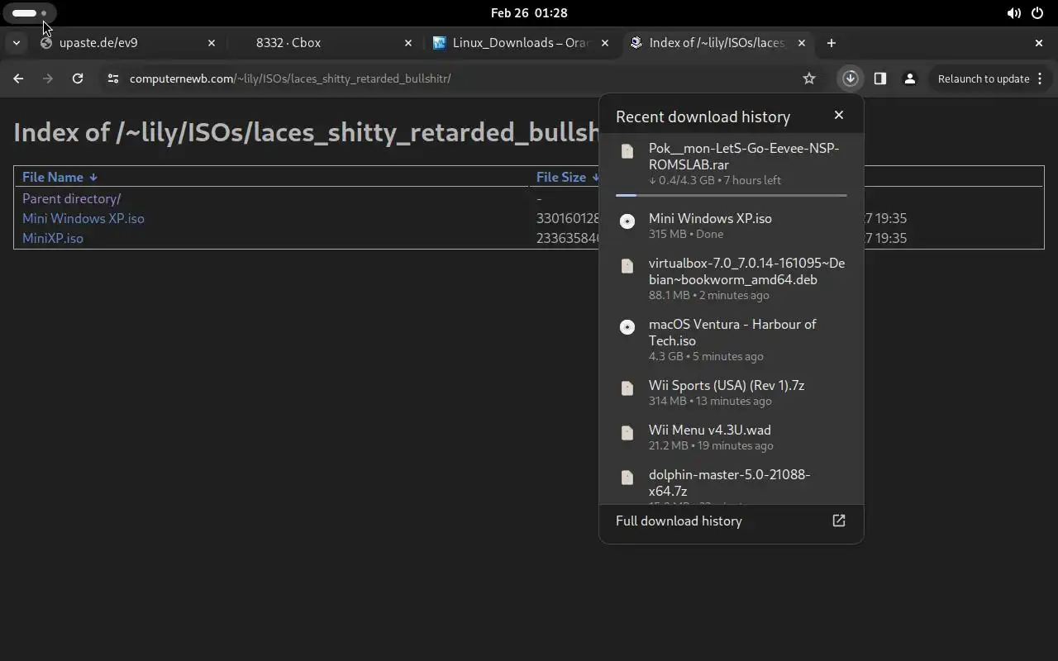Close the Recent download history popup
Image resolution: width=1058 pixels, height=661 pixels.
click(839, 116)
